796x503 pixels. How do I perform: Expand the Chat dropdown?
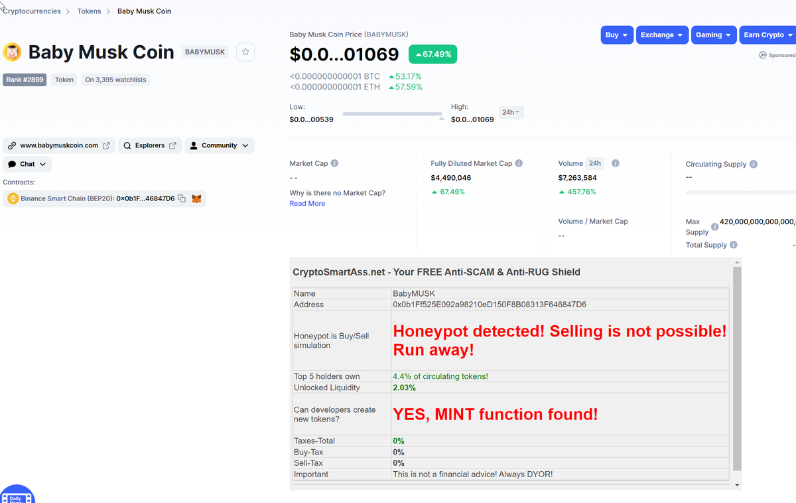pyautogui.click(x=27, y=164)
